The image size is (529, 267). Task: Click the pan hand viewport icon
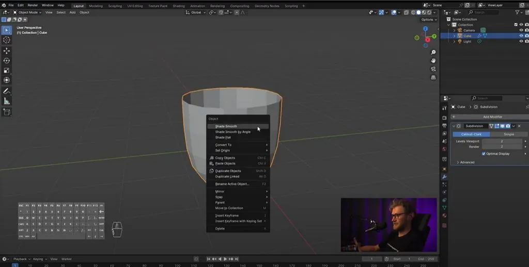click(433, 61)
